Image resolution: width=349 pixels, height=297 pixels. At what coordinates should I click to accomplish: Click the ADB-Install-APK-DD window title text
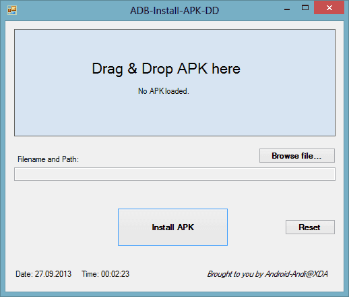174,11
